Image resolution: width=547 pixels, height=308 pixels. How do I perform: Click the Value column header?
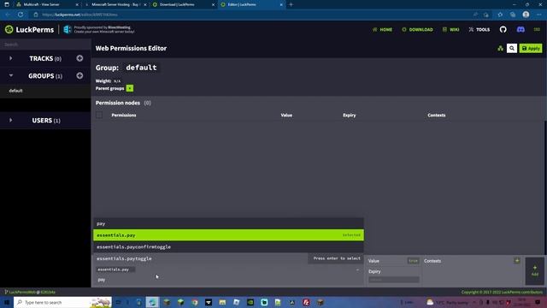click(x=286, y=115)
